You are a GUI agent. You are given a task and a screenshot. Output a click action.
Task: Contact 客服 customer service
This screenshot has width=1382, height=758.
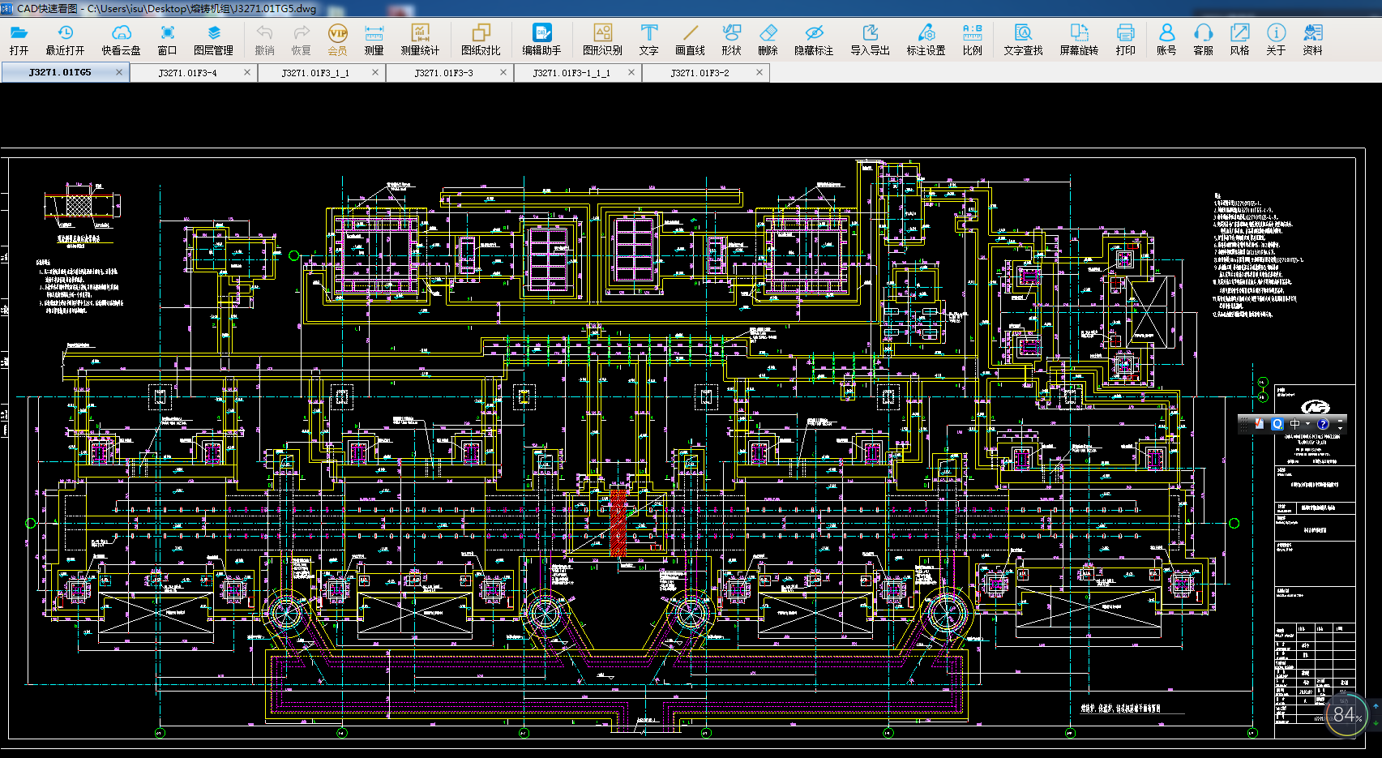tap(1203, 40)
